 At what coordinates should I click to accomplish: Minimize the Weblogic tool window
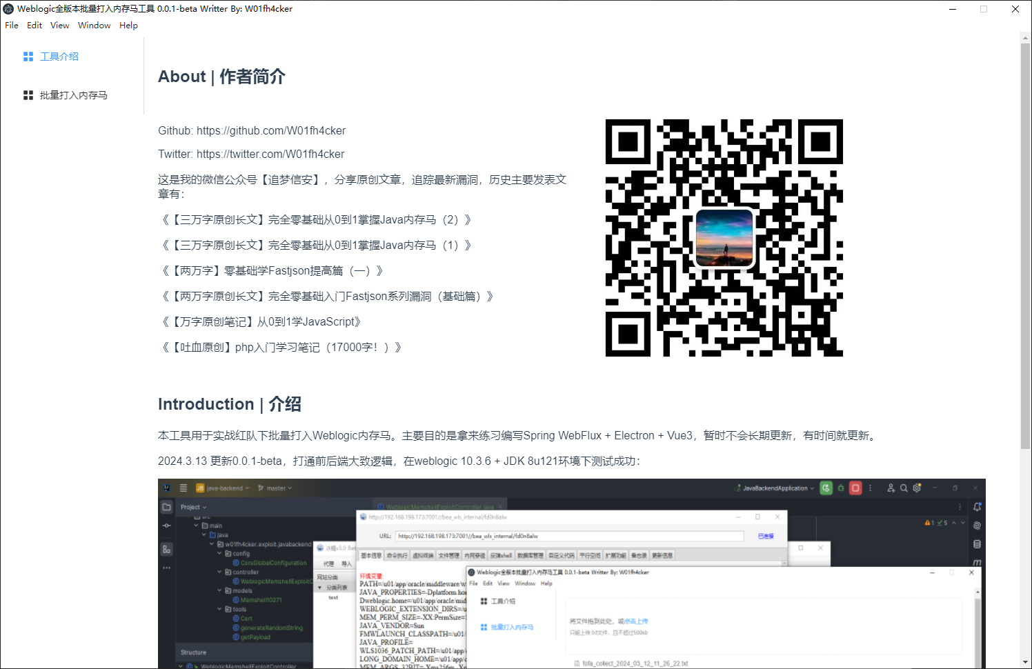(953, 9)
